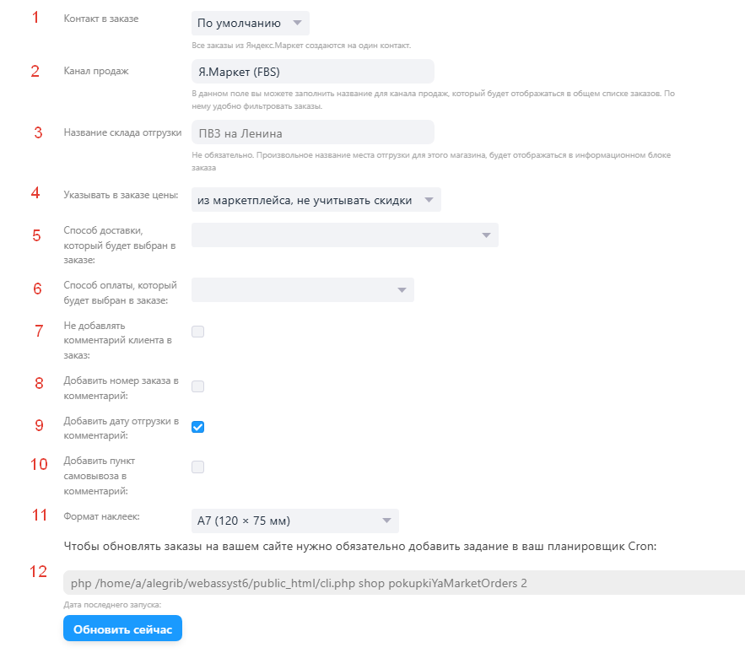Open the Контакт в заказе dropdown

tap(251, 24)
